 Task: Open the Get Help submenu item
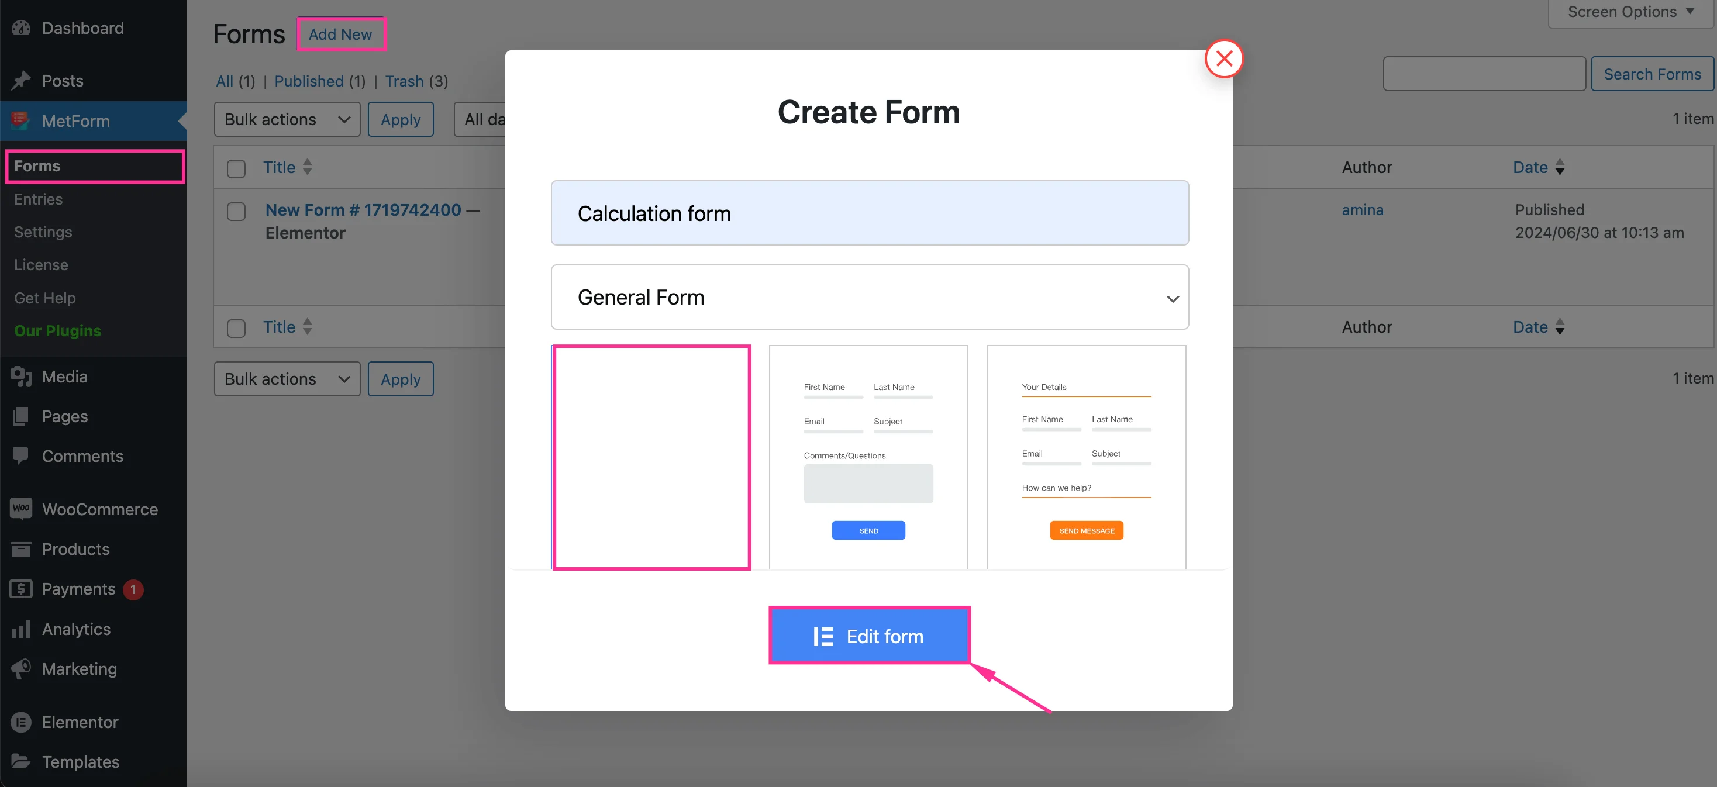click(x=44, y=298)
